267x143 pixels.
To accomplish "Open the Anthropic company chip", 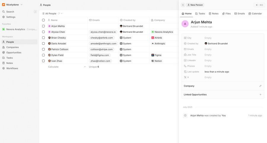I will 158,43.
